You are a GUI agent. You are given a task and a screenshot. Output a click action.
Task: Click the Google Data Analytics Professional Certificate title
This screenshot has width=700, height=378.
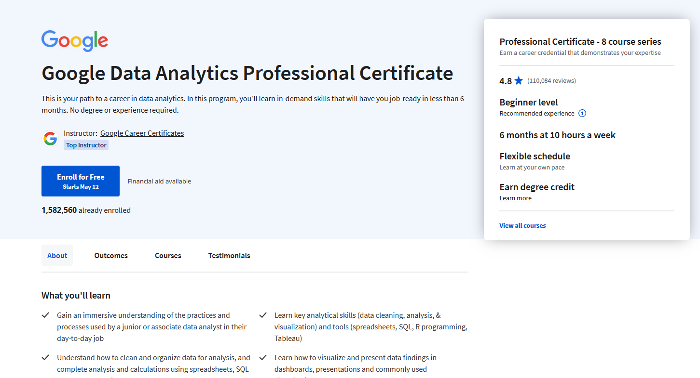247,74
